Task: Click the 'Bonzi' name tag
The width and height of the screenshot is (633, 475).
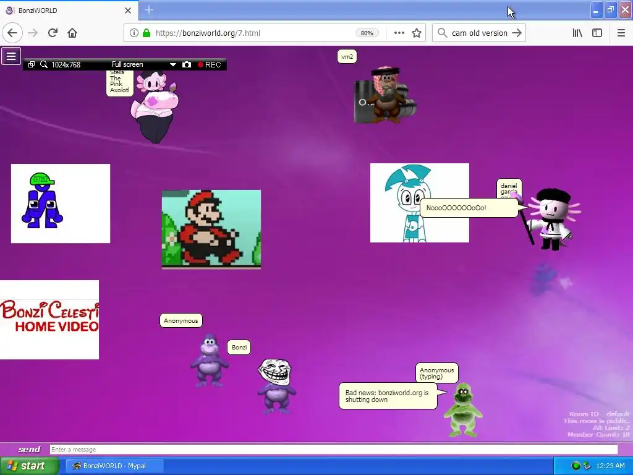Action: coord(239,347)
